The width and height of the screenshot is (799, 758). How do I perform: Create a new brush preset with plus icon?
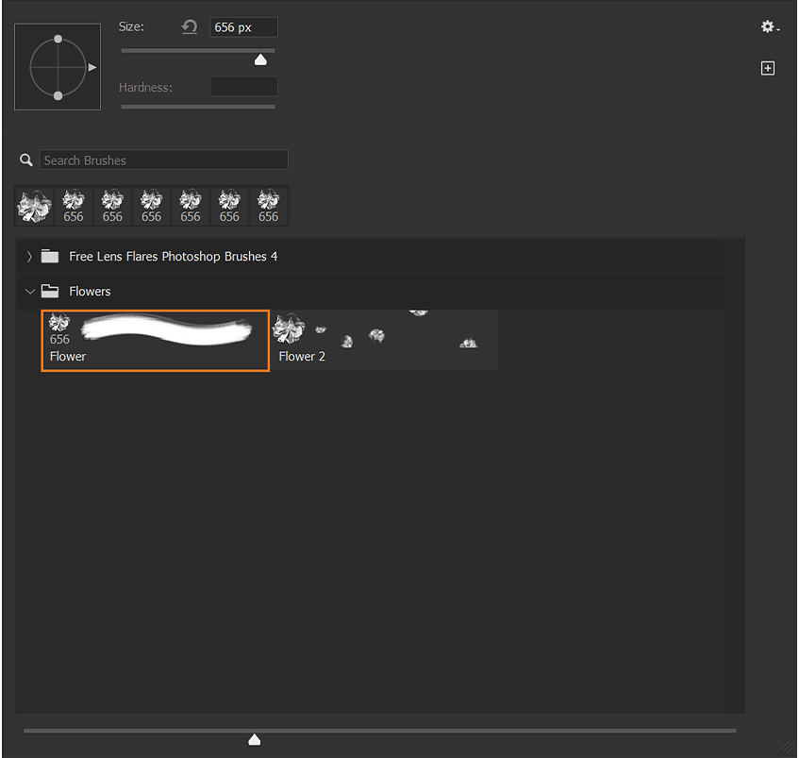click(768, 68)
